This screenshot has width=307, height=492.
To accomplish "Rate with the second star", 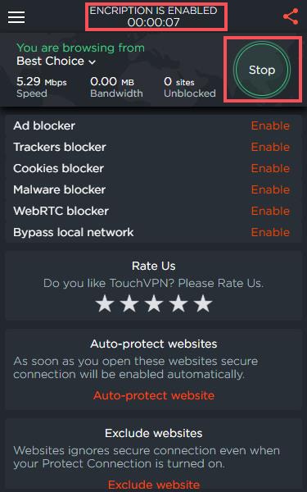I will click(129, 303).
